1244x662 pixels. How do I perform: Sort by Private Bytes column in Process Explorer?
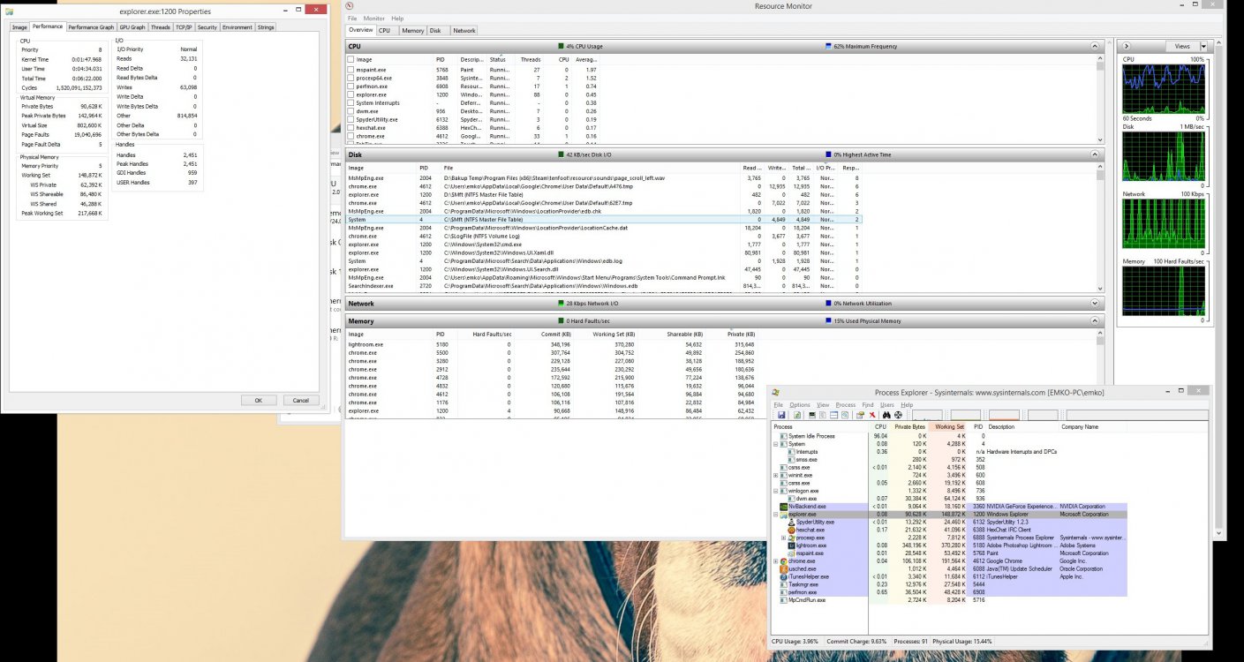coord(909,426)
